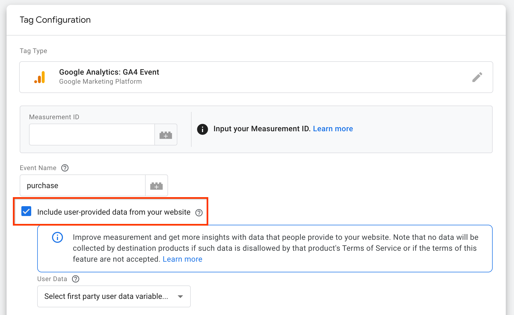Click the help icon next to Event Name

tap(65, 168)
